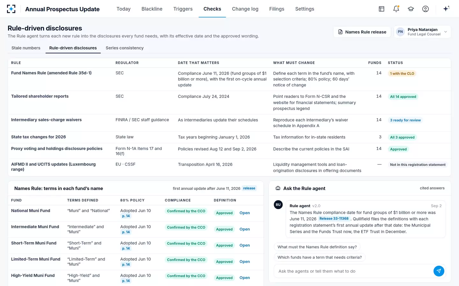
Task: Open the user account circle icon
Action: pyautogui.click(x=426, y=9)
